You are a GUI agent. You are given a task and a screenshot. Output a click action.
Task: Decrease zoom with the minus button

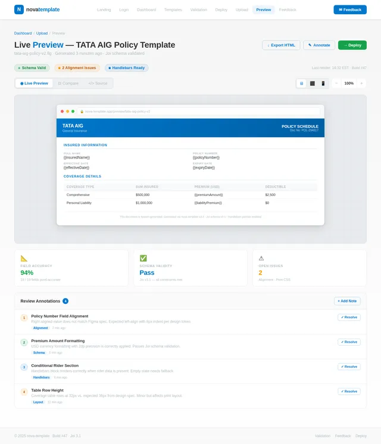tap(336, 83)
